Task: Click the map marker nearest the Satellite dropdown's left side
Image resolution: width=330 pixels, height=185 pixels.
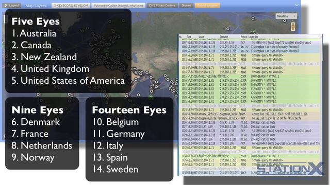Action: point(253,18)
